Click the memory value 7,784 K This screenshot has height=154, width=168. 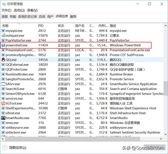[x=102, y=36]
